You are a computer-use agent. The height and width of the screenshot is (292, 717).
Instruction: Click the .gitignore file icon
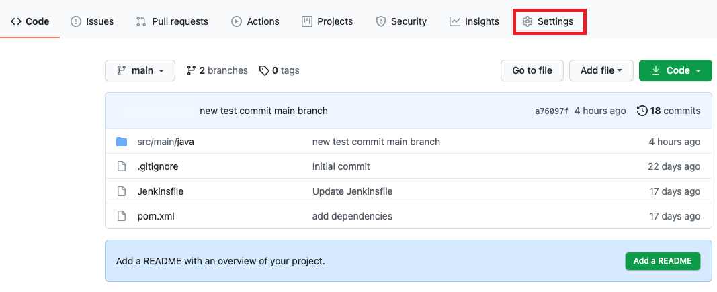(121, 166)
